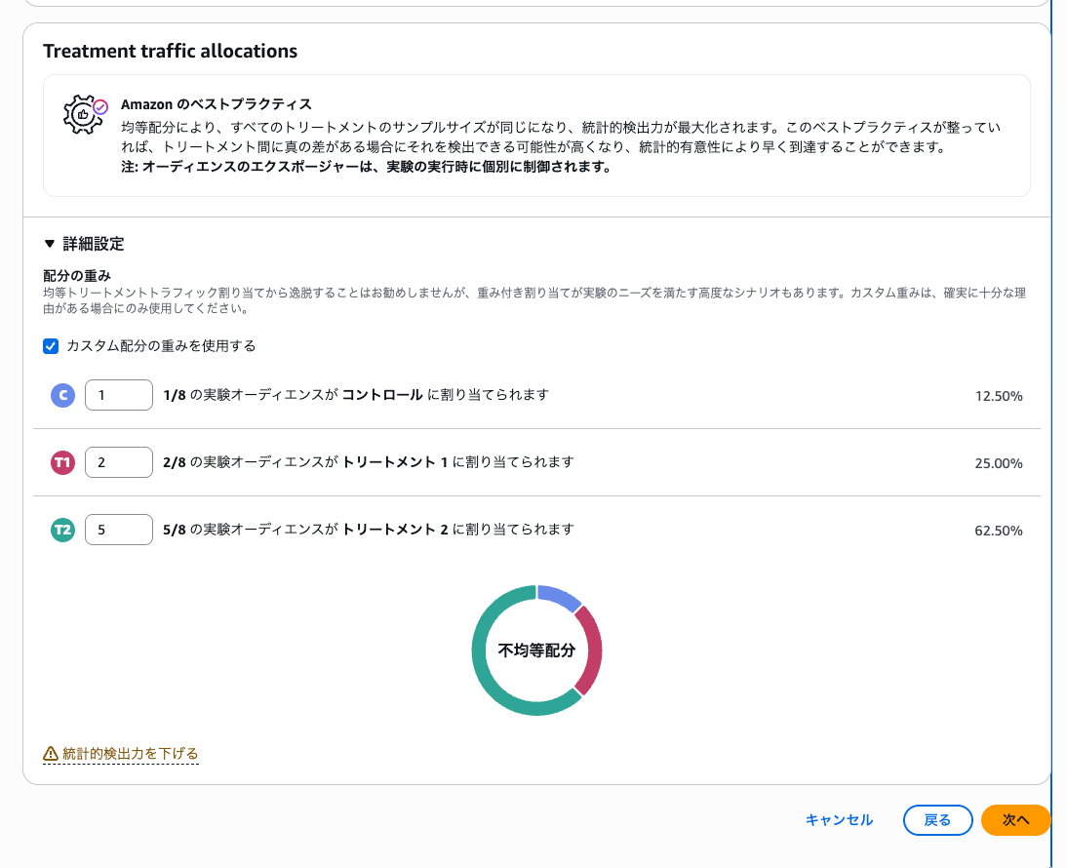Click the 戻る button
Viewport: 1066px width, 868px height.
click(x=937, y=820)
